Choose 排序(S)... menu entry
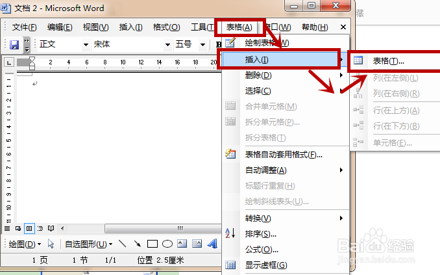 click(286, 233)
